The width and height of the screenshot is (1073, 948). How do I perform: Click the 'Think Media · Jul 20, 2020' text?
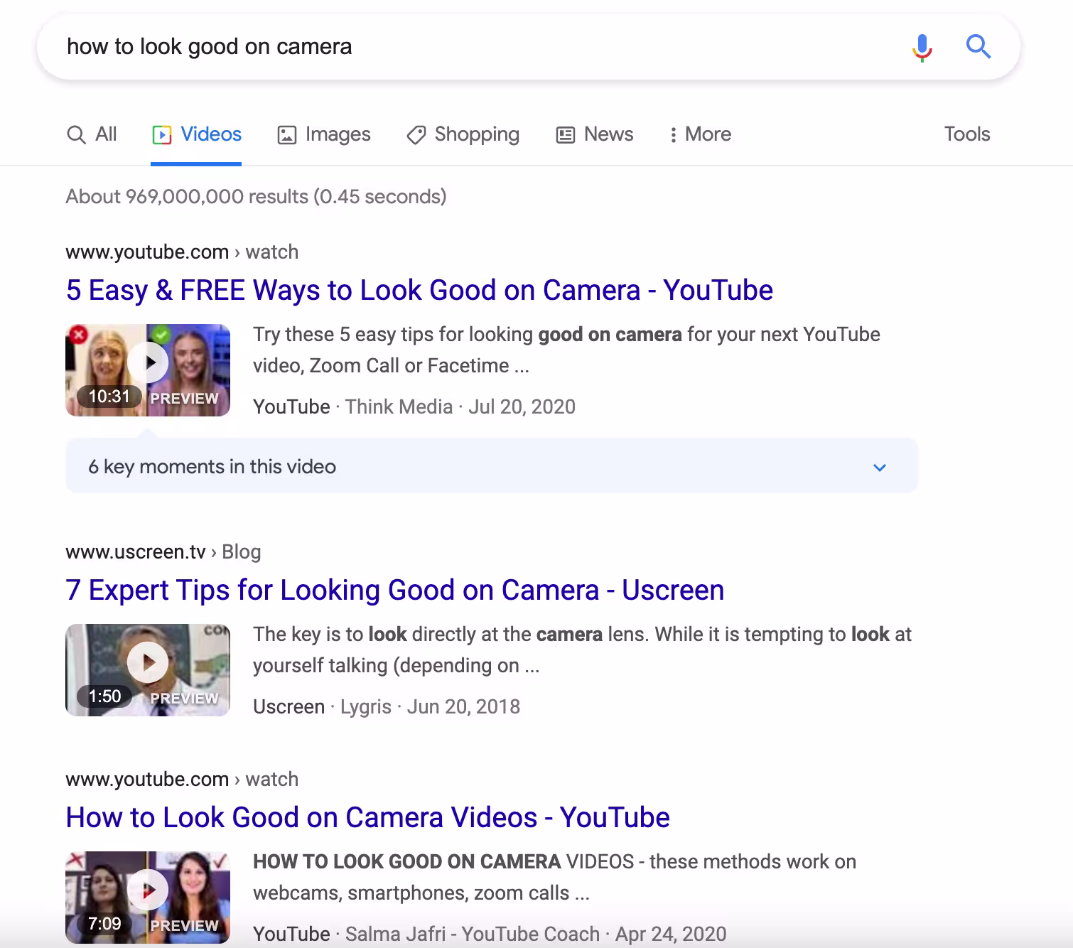coord(460,407)
